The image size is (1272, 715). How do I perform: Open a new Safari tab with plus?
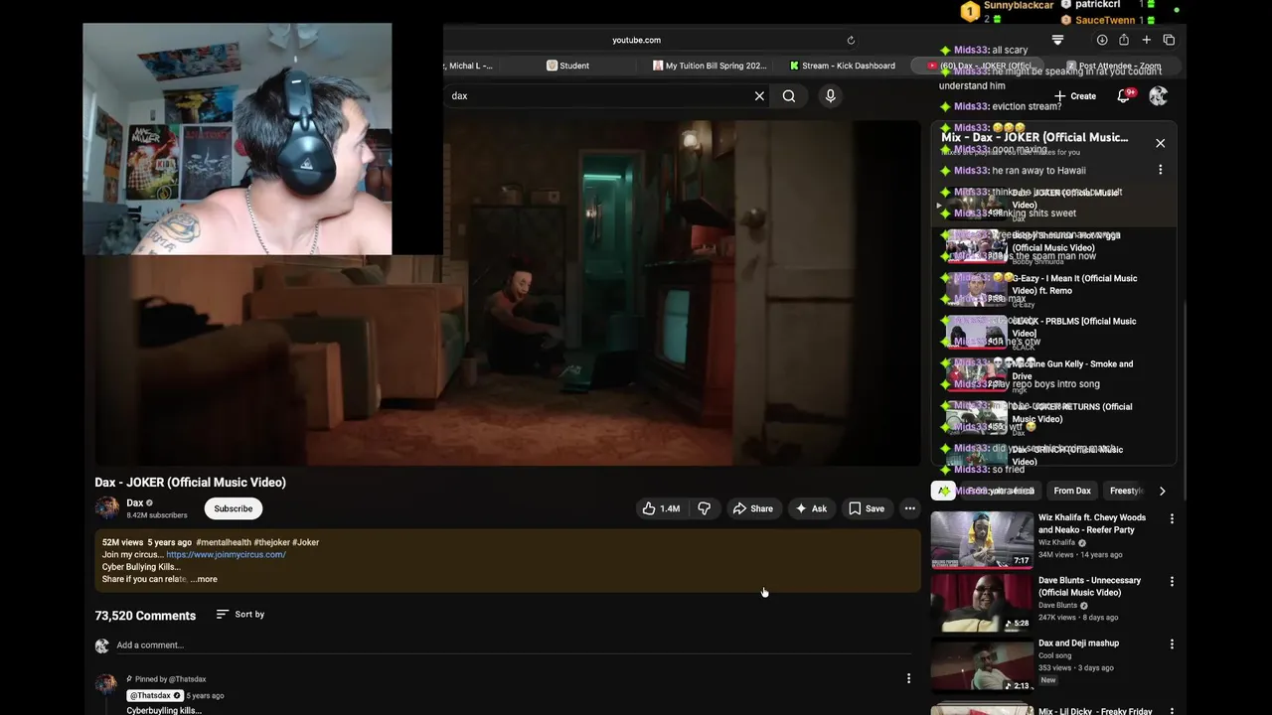pyautogui.click(x=1146, y=40)
